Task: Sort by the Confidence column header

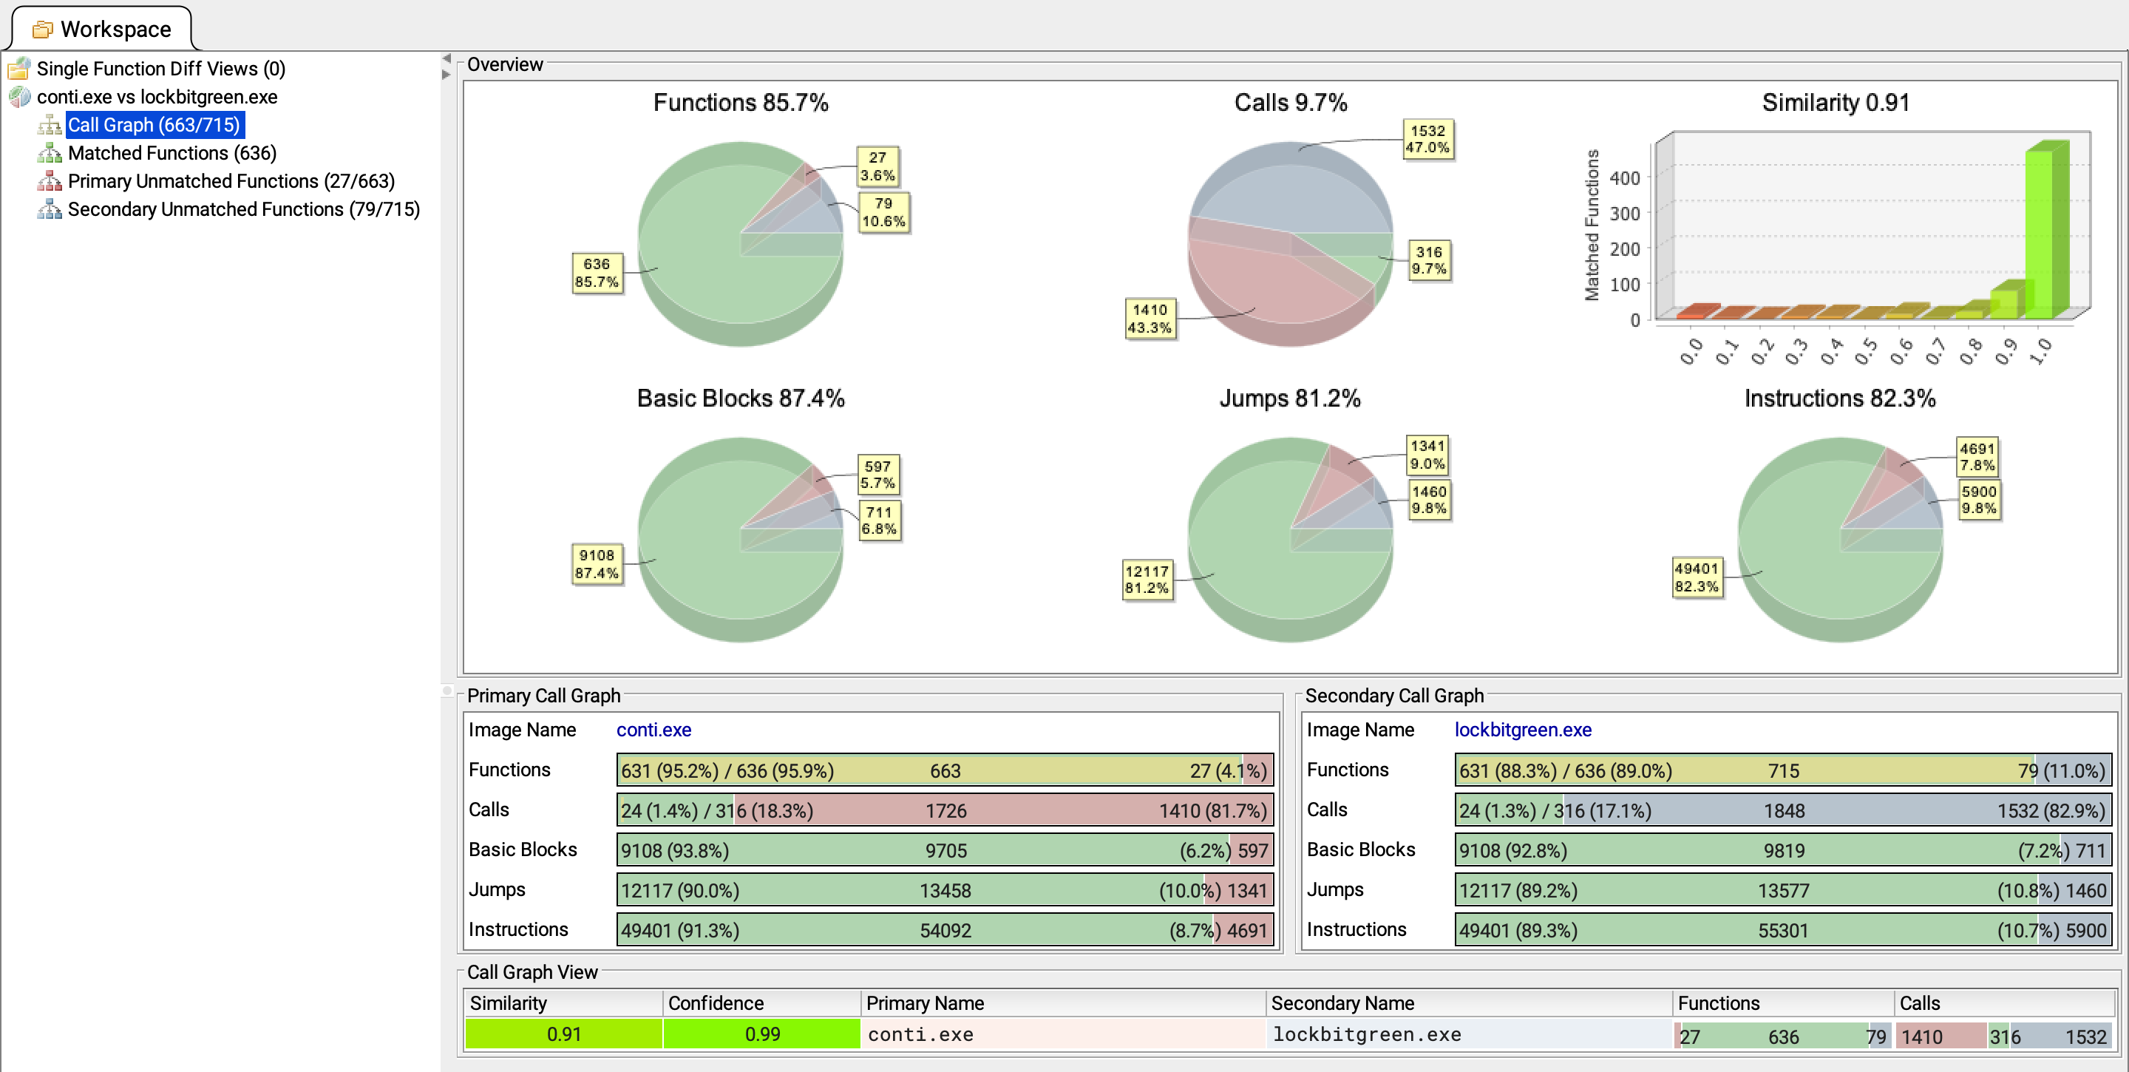Action: click(x=761, y=1003)
